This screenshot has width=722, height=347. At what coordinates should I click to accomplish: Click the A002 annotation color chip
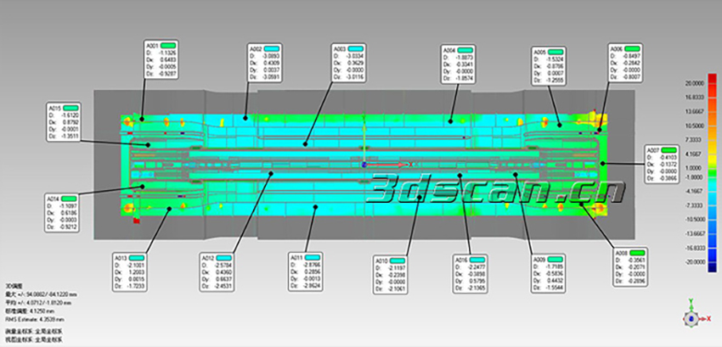point(274,49)
